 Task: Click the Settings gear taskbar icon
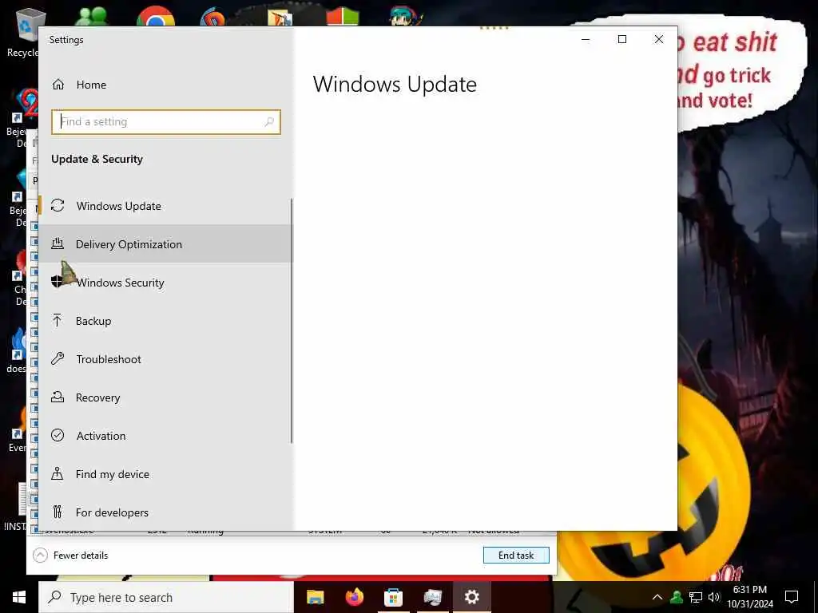point(471,597)
